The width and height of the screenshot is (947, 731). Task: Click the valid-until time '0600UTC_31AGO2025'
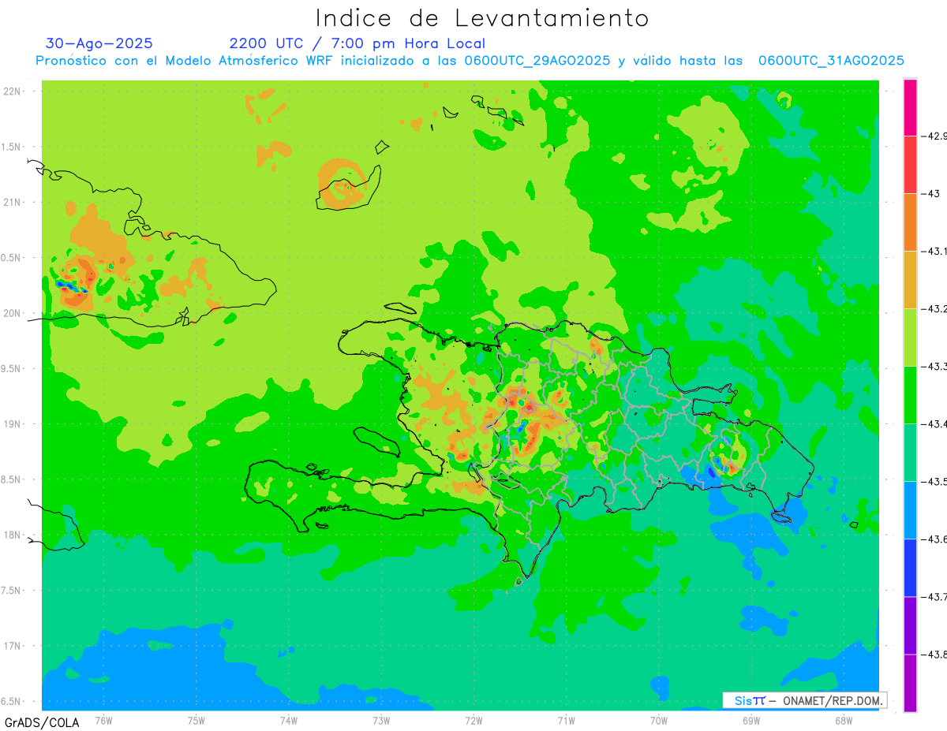pyautogui.click(x=831, y=61)
